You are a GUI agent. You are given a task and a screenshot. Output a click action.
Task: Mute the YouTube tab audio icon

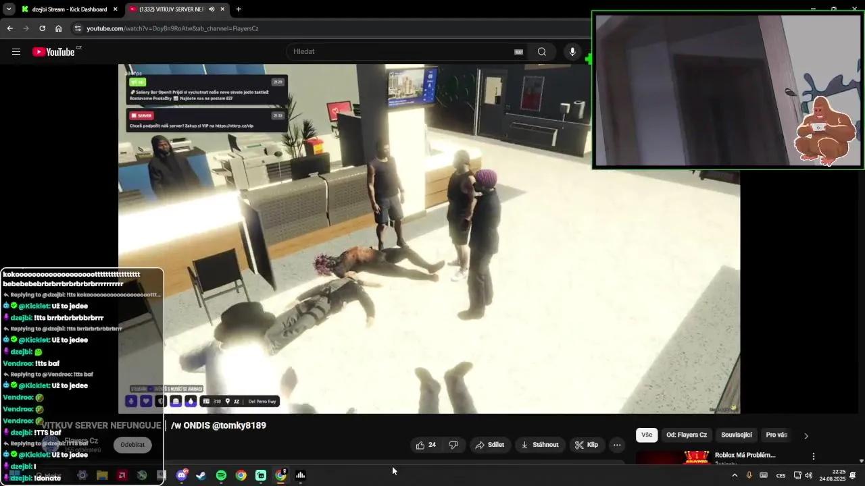(x=212, y=9)
